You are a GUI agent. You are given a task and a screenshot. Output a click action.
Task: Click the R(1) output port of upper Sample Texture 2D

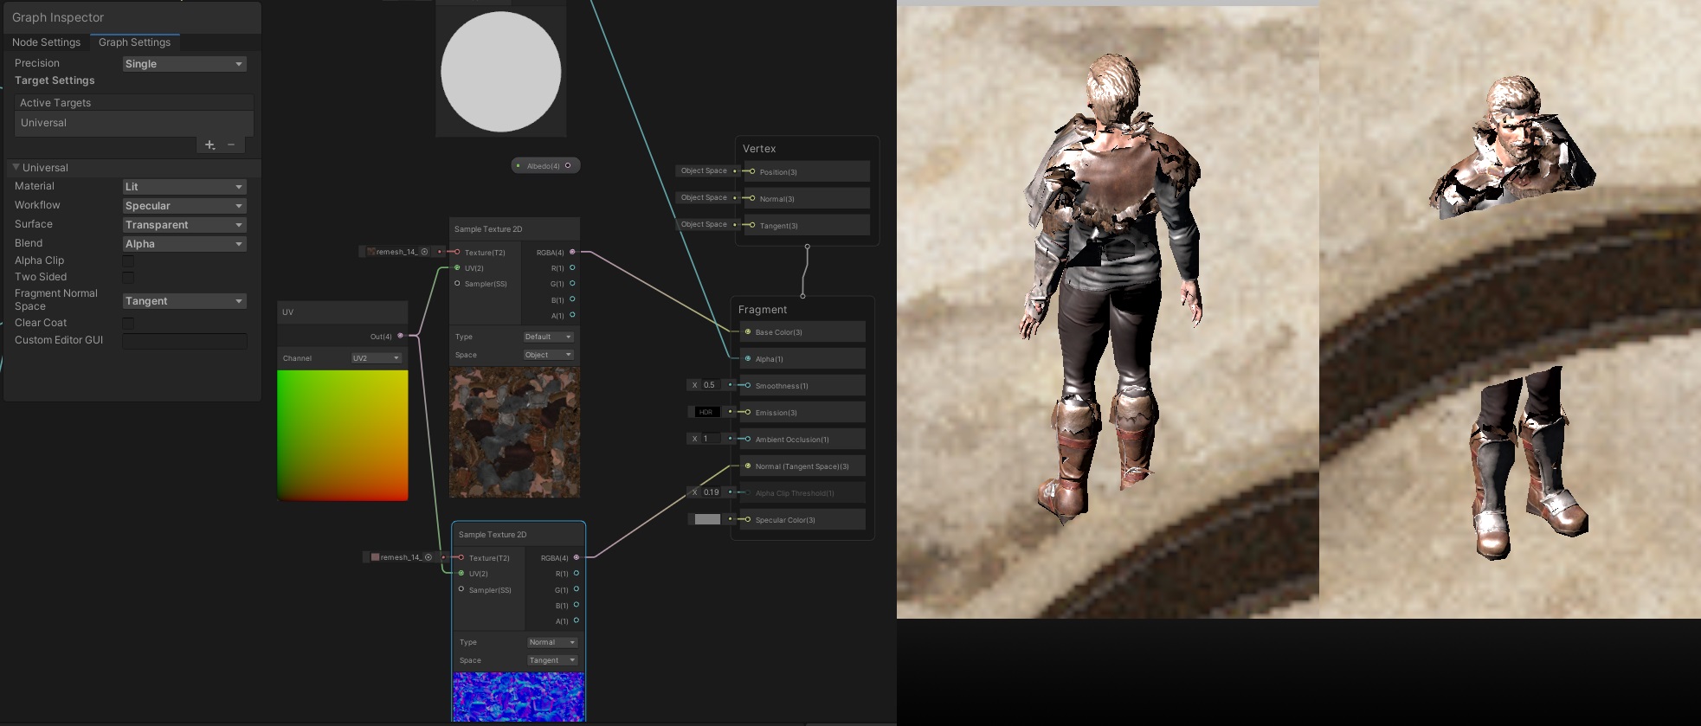(x=572, y=267)
